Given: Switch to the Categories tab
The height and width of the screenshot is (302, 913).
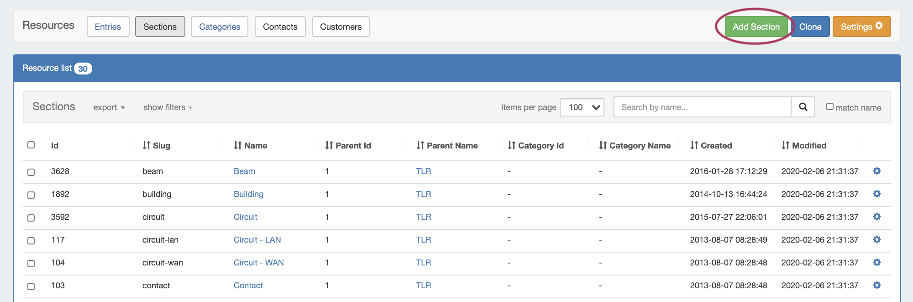Looking at the screenshot, I should coord(220,27).
